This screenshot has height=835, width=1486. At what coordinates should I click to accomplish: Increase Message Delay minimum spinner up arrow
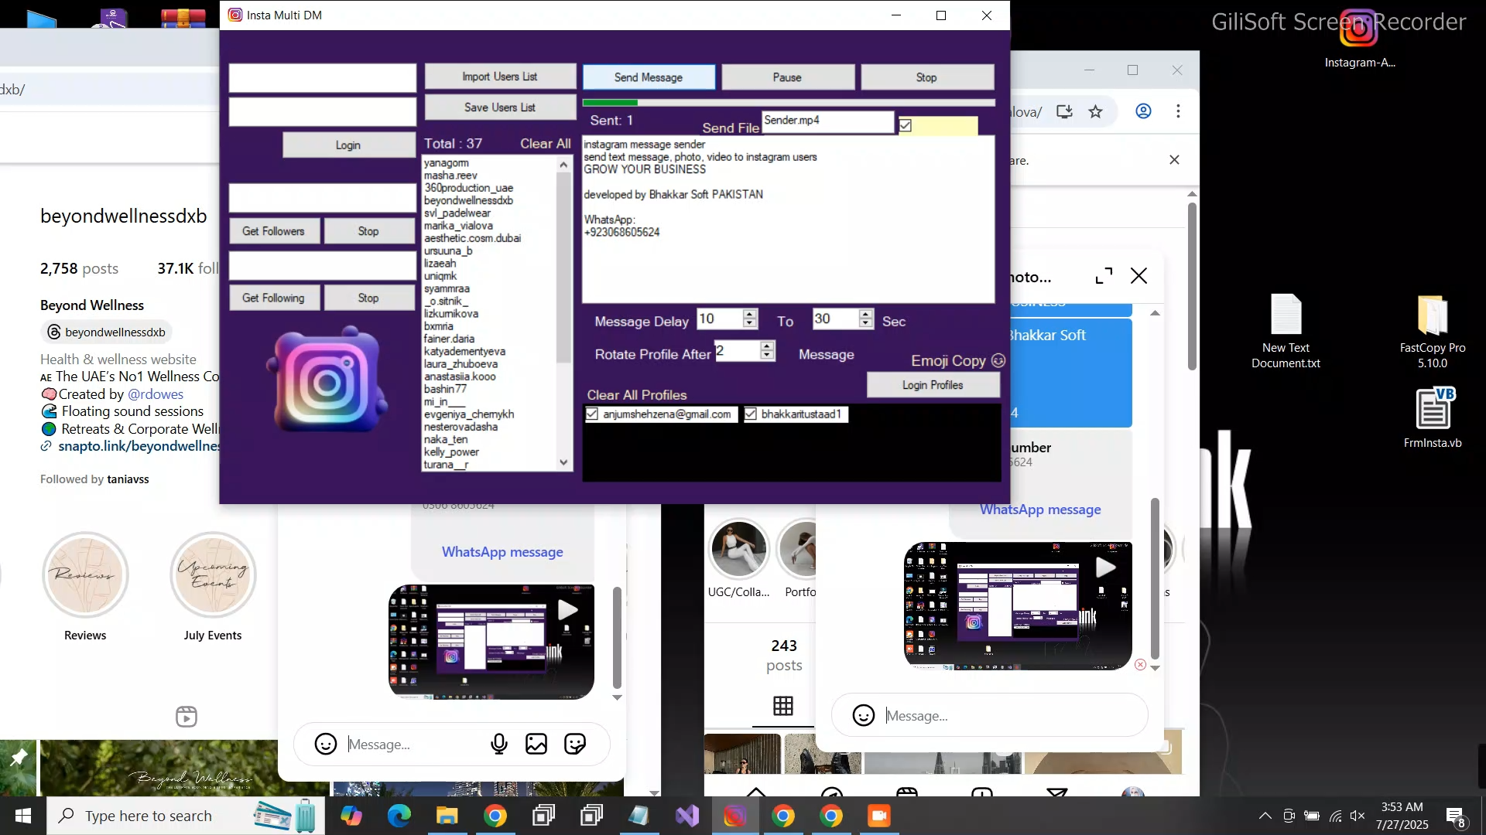pos(749,314)
